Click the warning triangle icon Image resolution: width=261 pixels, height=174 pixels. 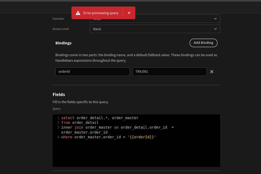coord(78,13)
